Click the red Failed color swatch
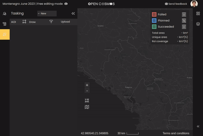 [x=154, y=14]
